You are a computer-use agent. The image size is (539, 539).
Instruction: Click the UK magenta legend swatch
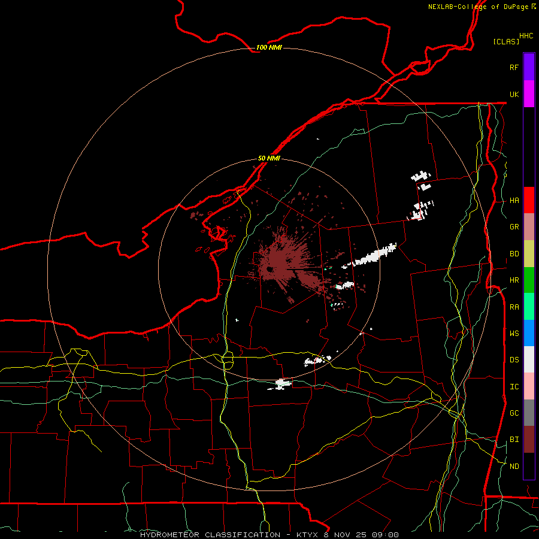pyautogui.click(x=529, y=94)
